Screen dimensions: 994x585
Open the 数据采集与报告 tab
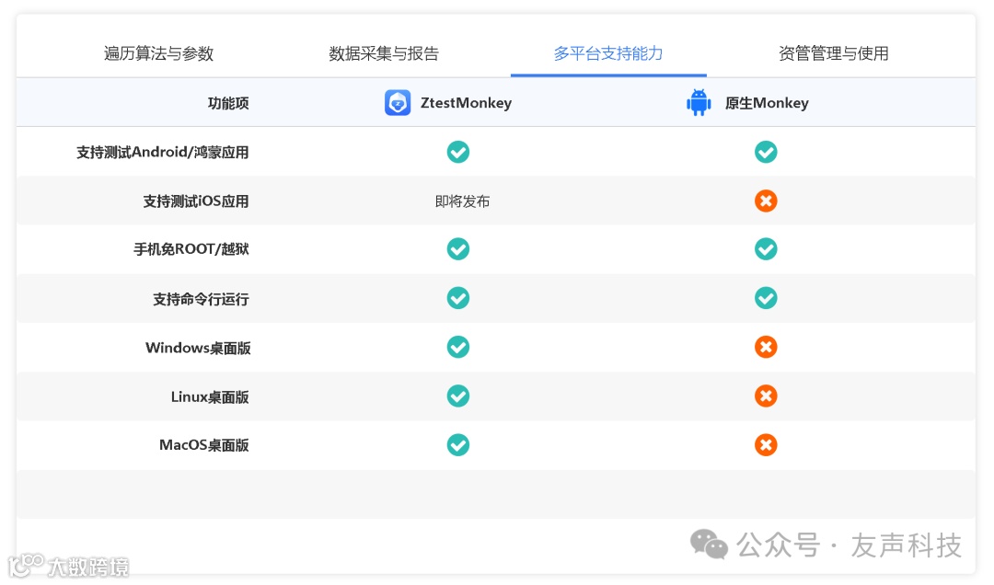pos(384,53)
